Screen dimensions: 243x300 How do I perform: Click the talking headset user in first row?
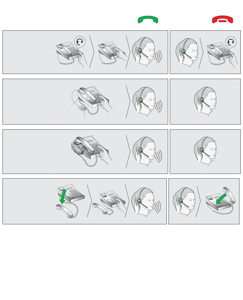147,52
